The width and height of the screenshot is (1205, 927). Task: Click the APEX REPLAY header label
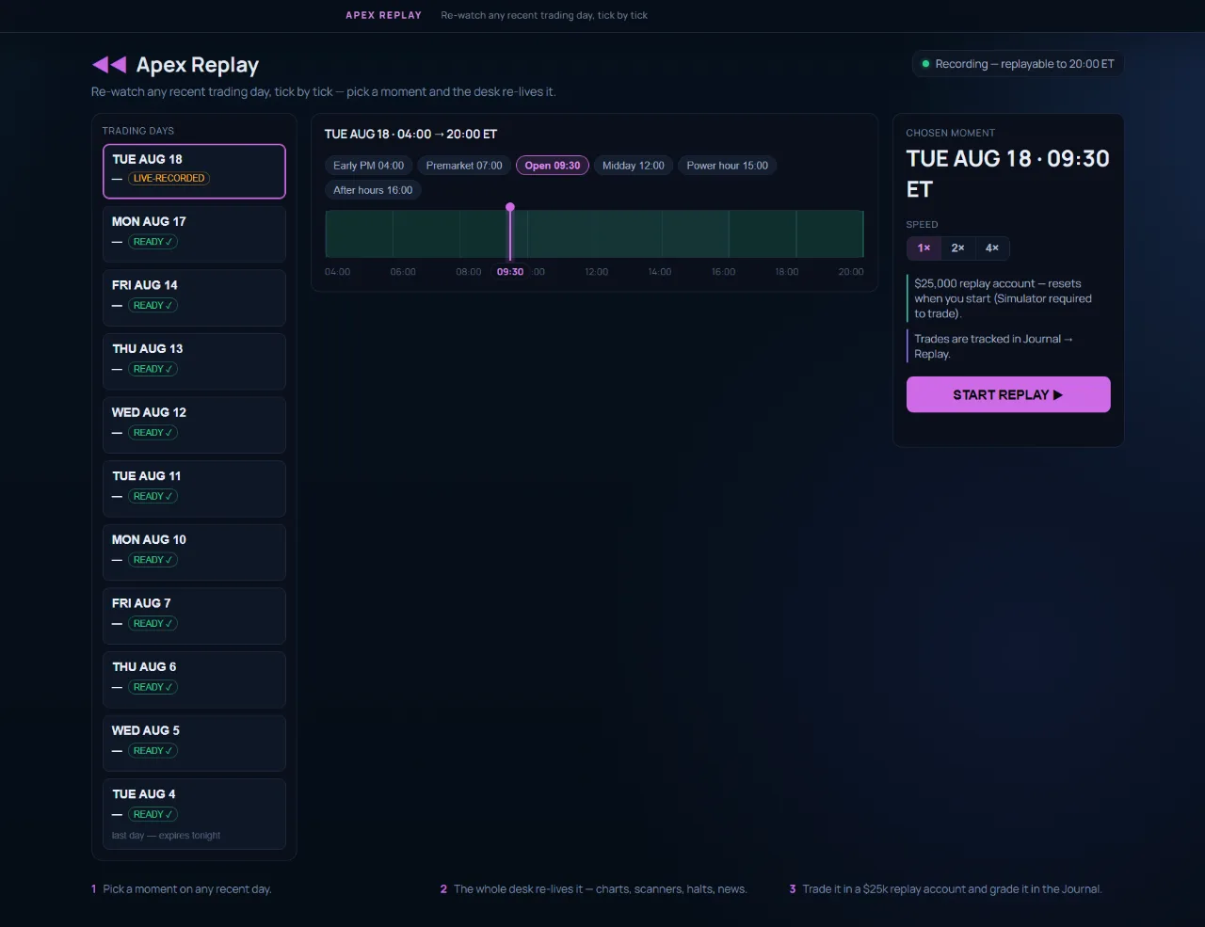pos(383,15)
